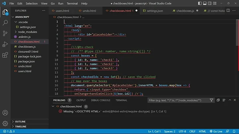Open the Edit menu
239x134 pixels.
[x=20, y=3]
